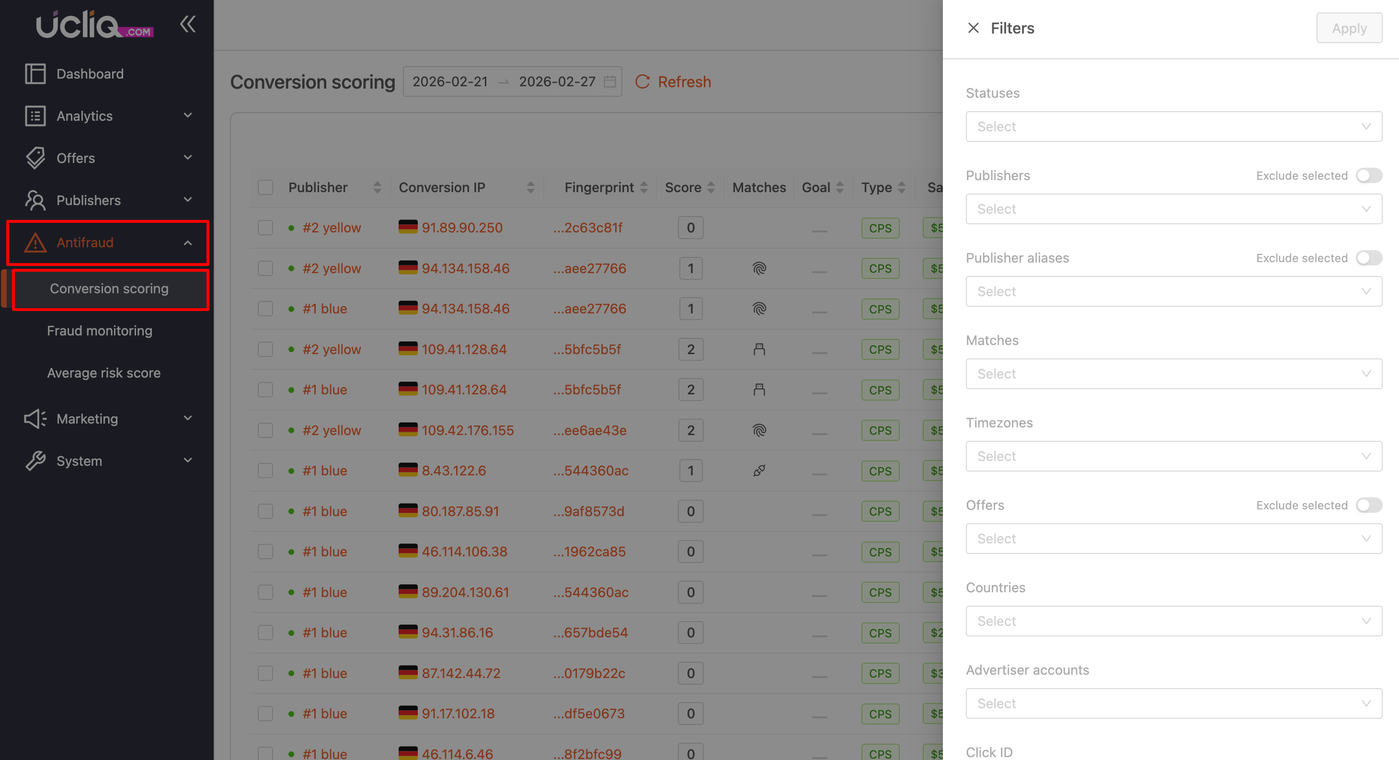
Task: Click the calendar icon in date range
Action: 610,82
